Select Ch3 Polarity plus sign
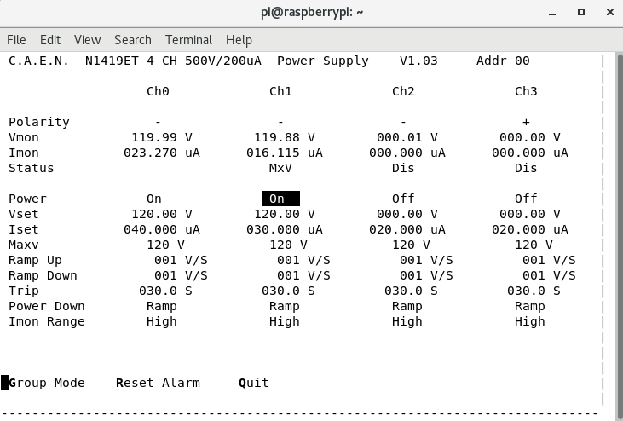The width and height of the screenshot is (623, 421). [526, 122]
